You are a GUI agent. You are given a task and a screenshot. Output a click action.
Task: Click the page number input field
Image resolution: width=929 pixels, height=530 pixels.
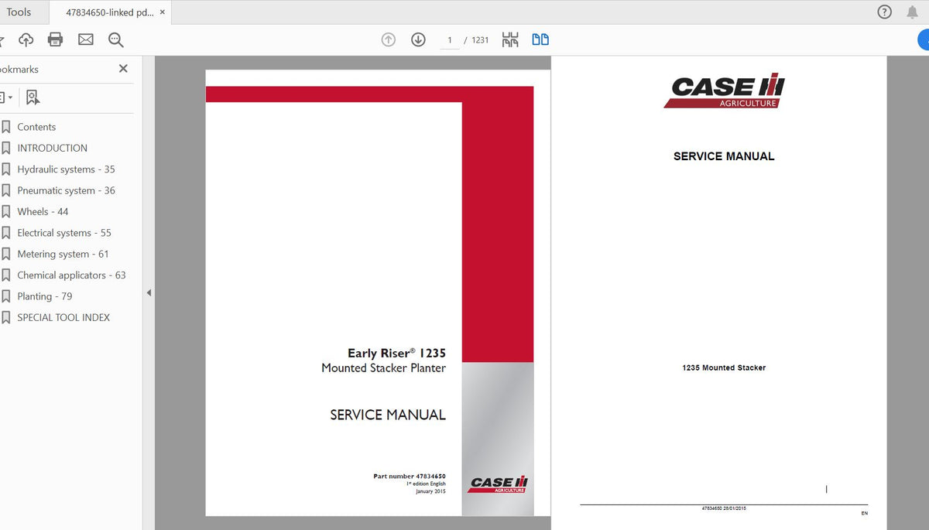click(450, 39)
